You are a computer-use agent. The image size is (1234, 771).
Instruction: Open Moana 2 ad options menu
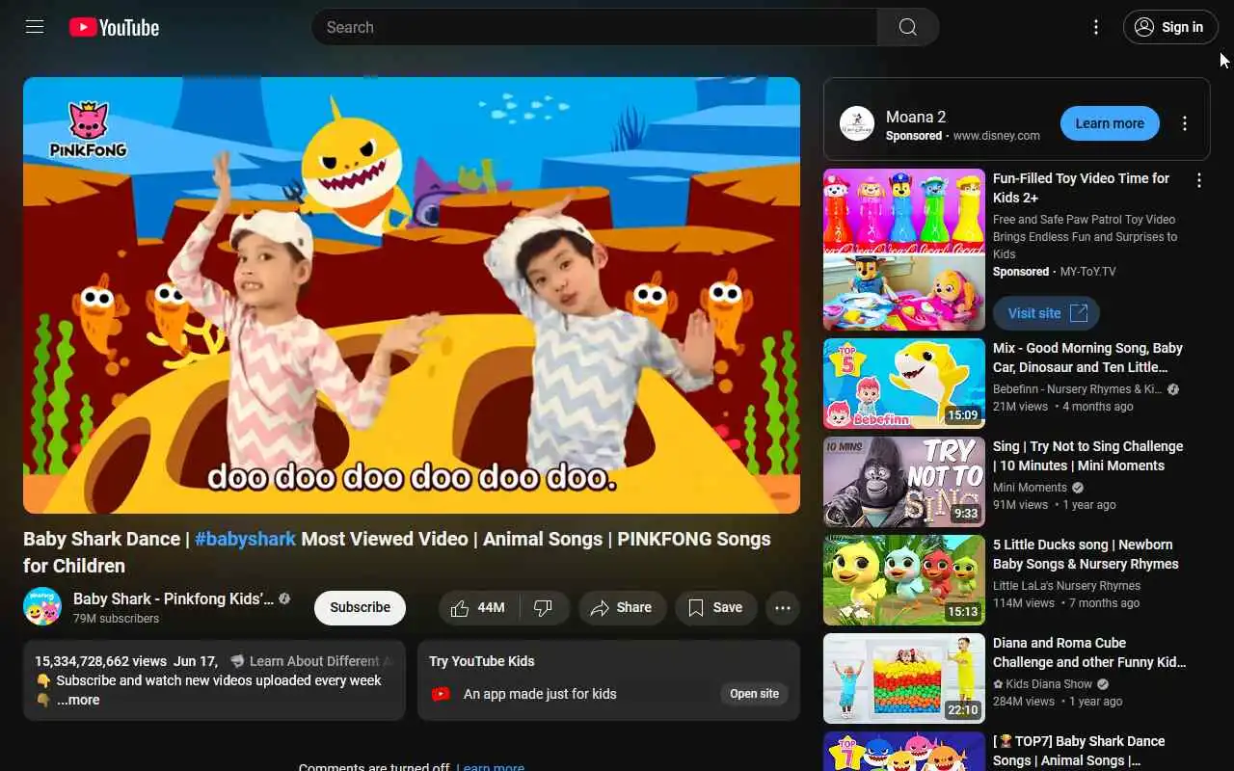point(1185,123)
